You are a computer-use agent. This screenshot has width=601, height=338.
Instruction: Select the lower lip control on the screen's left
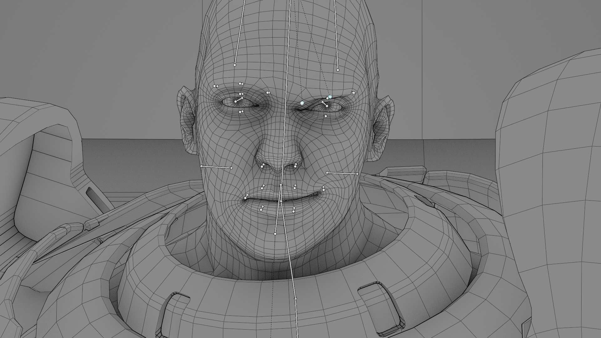point(262,208)
